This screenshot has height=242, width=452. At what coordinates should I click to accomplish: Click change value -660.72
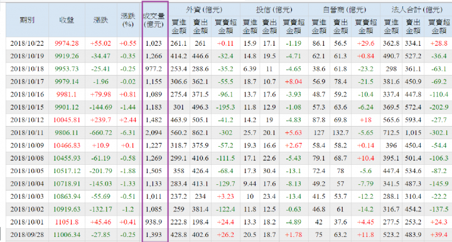click(x=100, y=133)
